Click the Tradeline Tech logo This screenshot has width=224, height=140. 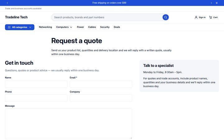(16, 17)
